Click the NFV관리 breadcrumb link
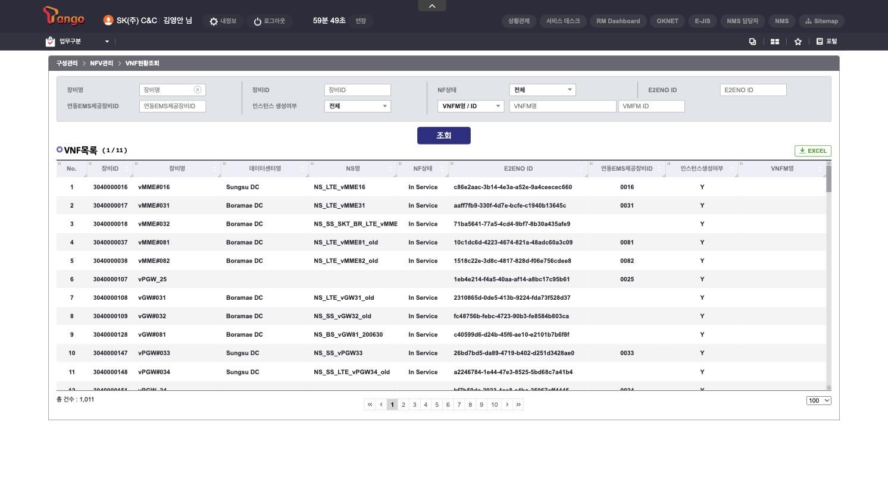This screenshot has width=888, height=483. [101, 63]
